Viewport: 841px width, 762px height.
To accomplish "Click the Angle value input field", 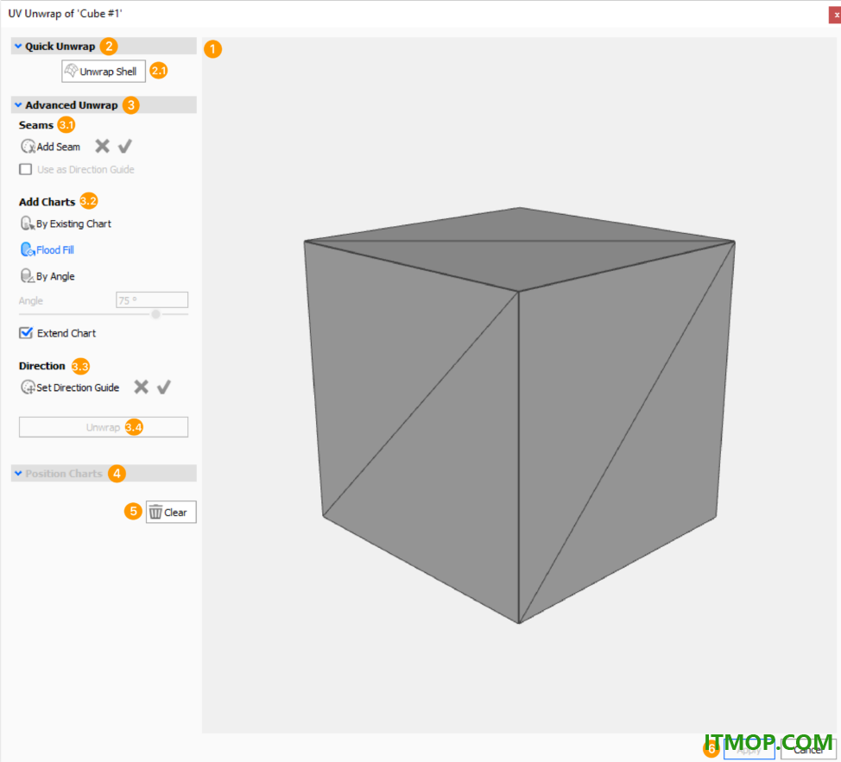I will point(152,300).
